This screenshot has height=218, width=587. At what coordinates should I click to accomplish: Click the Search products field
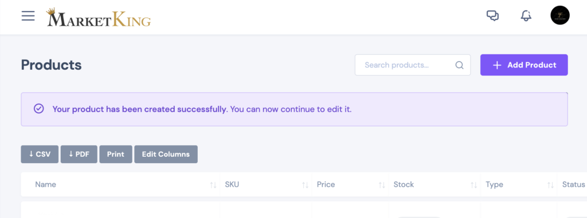coord(413,65)
